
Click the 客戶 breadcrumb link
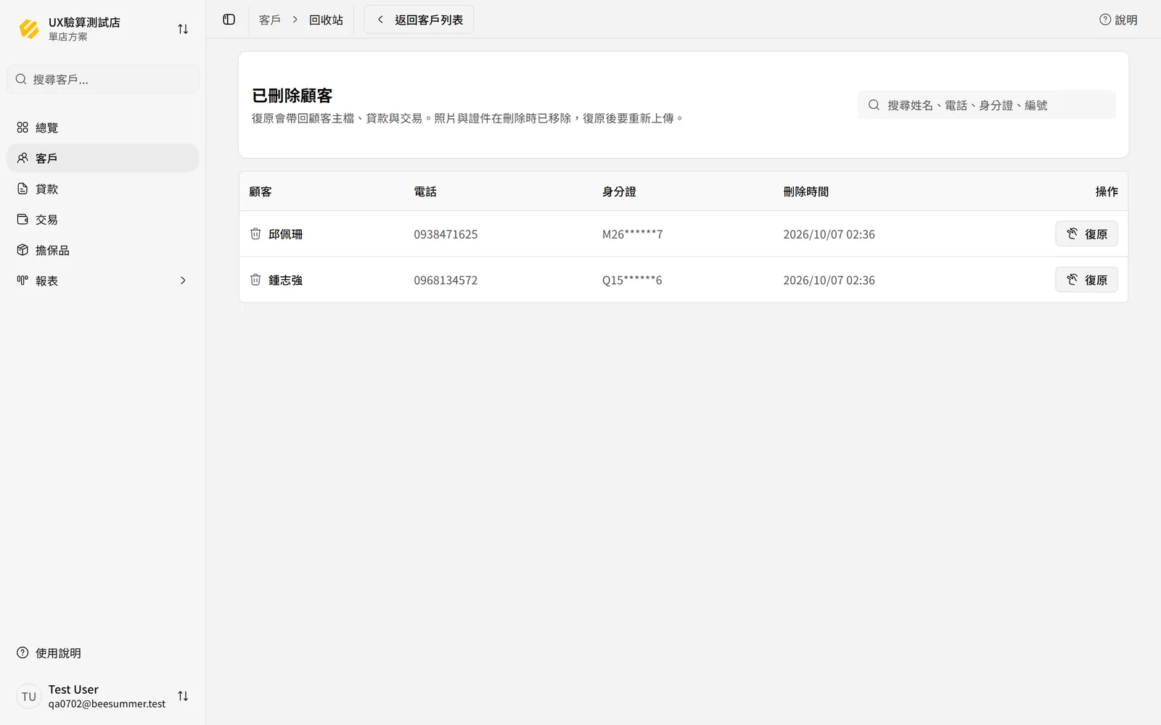tap(270, 20)
